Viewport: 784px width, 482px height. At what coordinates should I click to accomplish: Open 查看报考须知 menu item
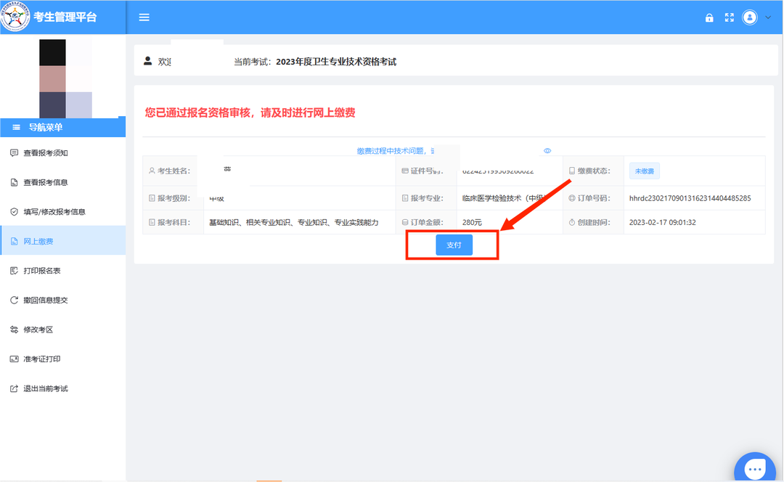(x=46, y=153)
